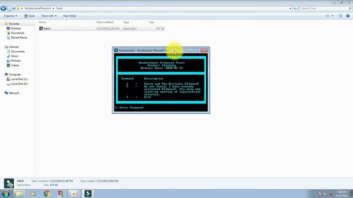Switch to Filmora Fixer taskbar button
353x198 pixels.
coord(88,194)
